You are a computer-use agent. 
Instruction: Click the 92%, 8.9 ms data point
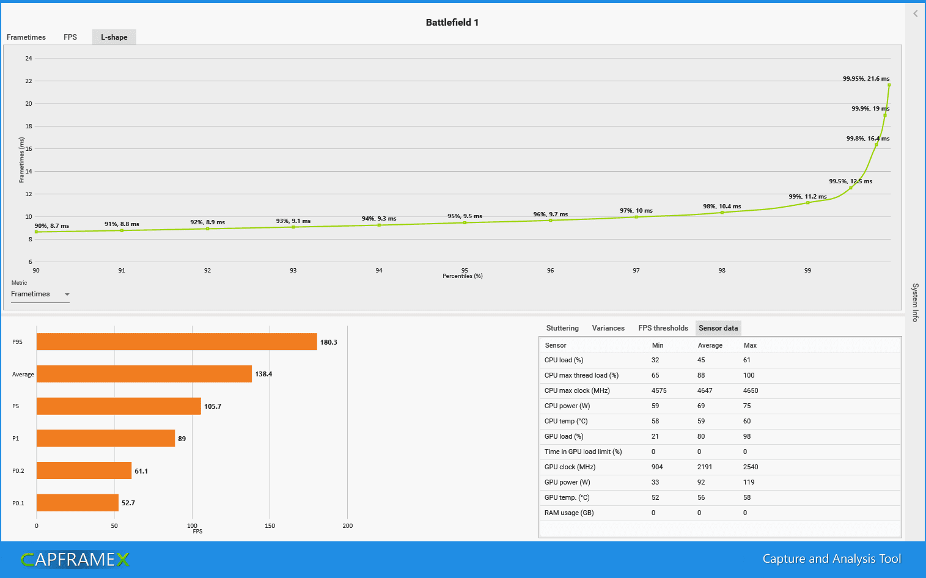(208, 229)
